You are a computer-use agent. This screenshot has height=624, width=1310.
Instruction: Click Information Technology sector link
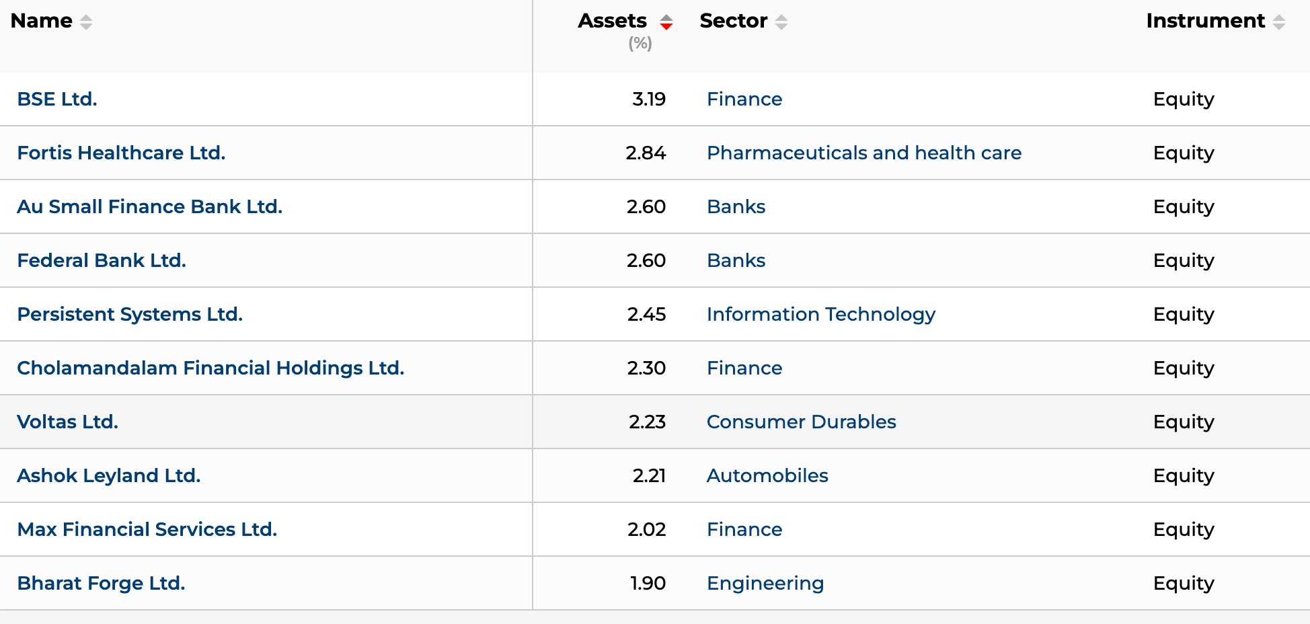click(x=821, y=314)
